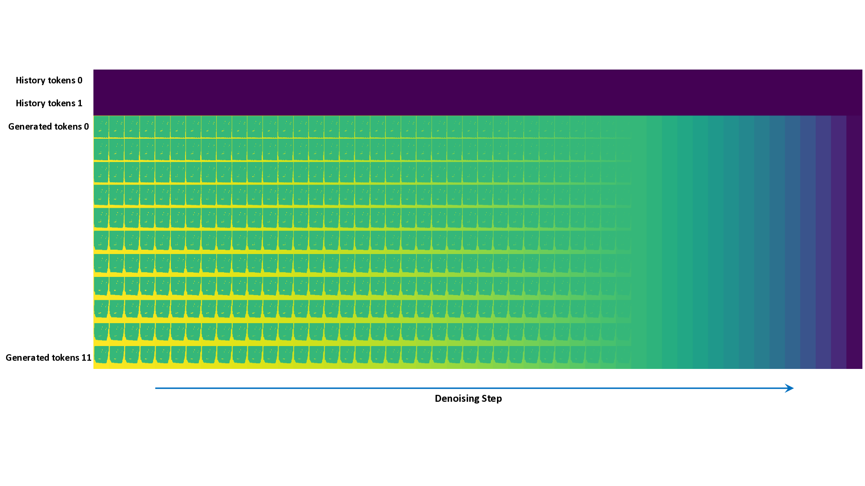Click the second thumbnail in the Generated tokens 0 row
This screenshot has height=486, width=865.
(117, 126)
